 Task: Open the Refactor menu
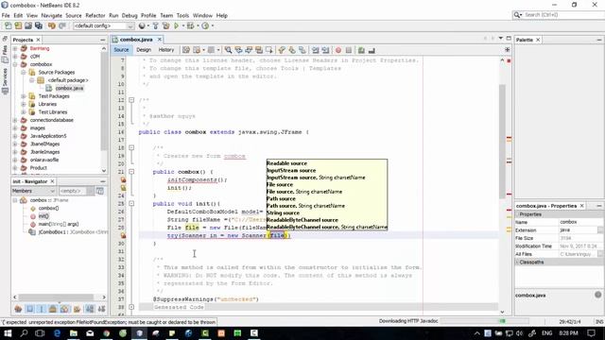95,15
